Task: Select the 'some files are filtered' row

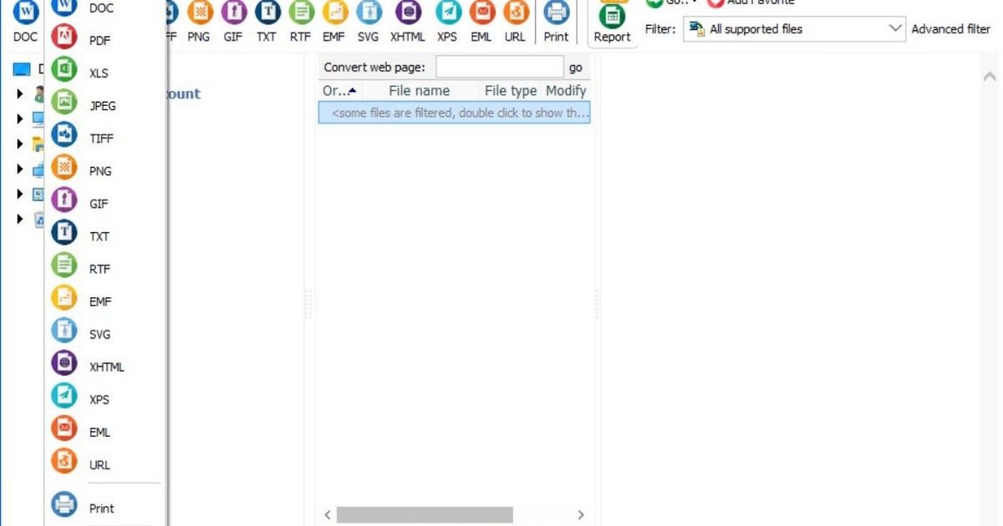Action: coord(455,113)
